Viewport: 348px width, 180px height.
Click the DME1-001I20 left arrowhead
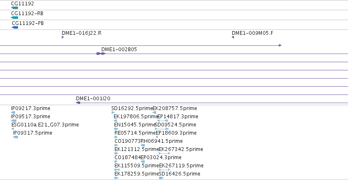click(78, 103)
